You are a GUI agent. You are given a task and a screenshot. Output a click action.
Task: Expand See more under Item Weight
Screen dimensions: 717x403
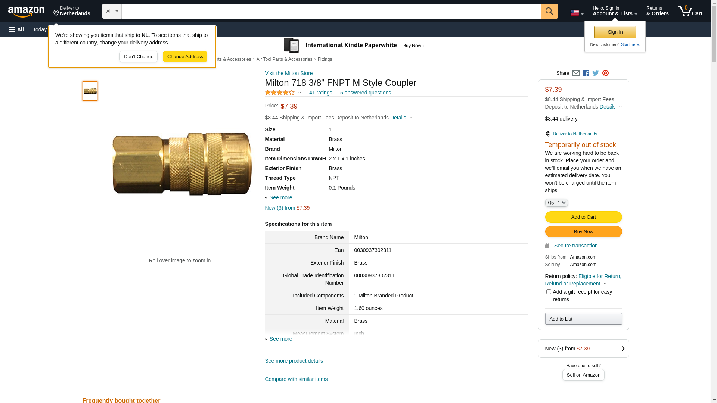click(280, 197)
